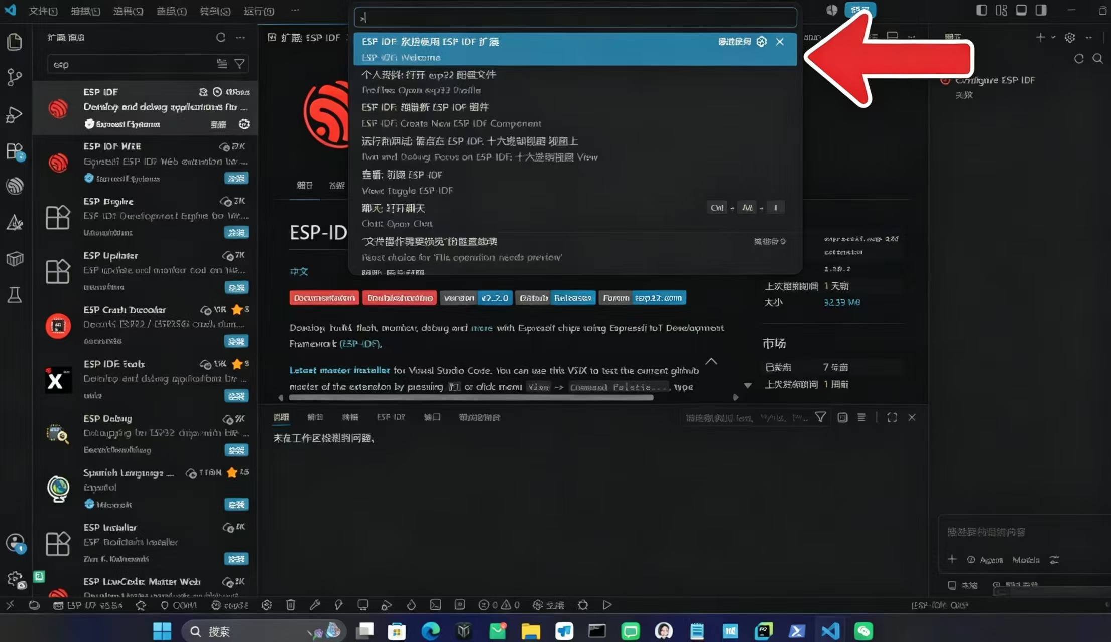Follow the Latest master installer link
The image size is (1111, 642).
click(x=340, y=370)
